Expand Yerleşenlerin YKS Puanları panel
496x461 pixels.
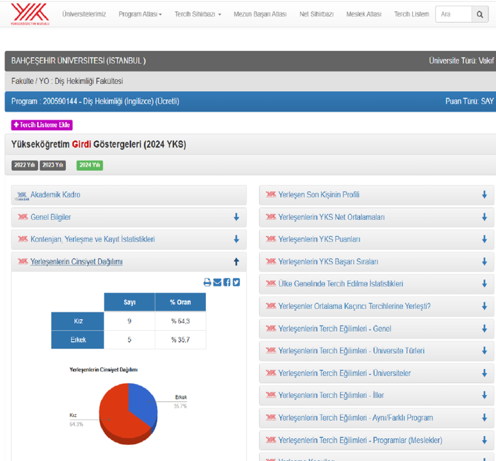319,239
